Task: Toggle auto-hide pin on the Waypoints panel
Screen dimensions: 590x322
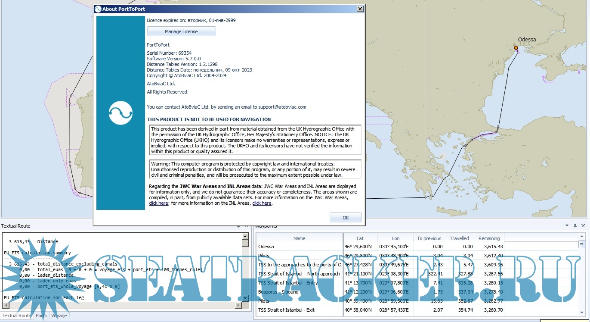Action: tap(575, 225)
